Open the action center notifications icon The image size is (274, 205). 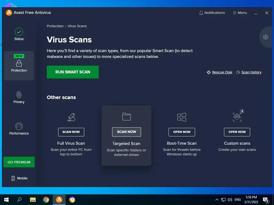pyautogui.click(x=266, y=200)
